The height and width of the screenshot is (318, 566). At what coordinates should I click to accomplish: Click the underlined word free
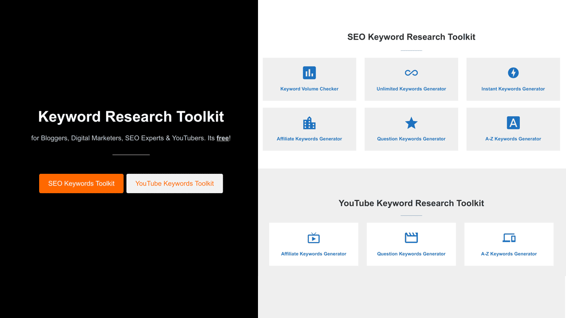coord(223,138)
